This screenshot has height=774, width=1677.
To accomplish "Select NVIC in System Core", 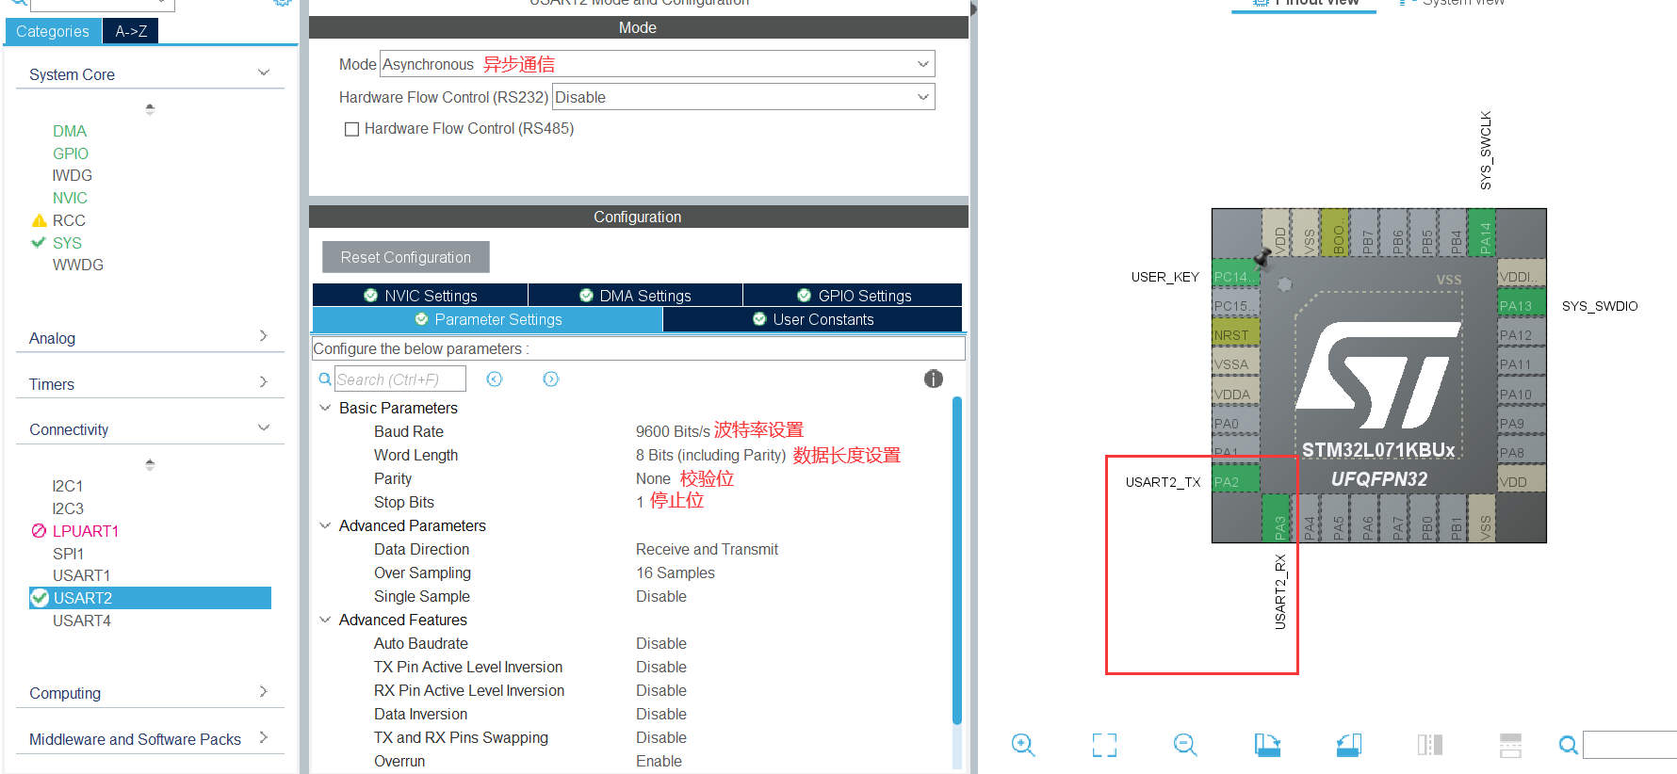I will tap(71, 198).
